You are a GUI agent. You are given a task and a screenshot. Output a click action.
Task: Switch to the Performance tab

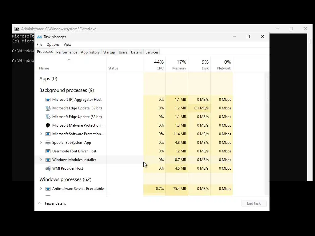[x=67, y=52]
